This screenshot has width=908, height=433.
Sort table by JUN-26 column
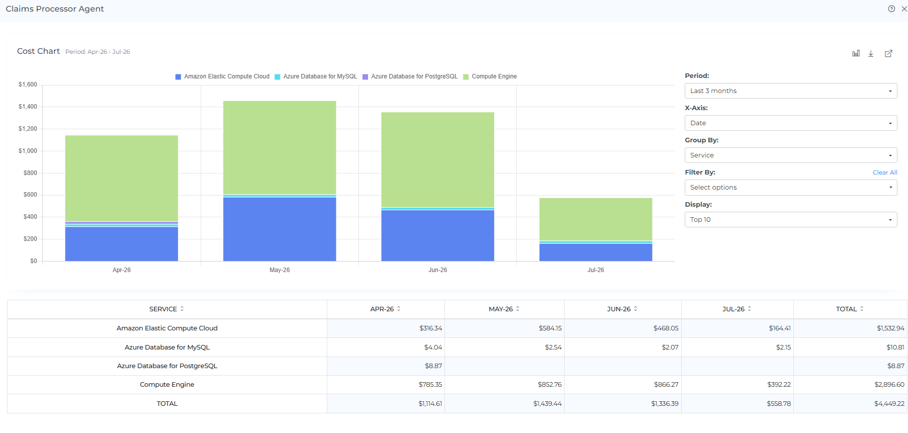(622, 309)
